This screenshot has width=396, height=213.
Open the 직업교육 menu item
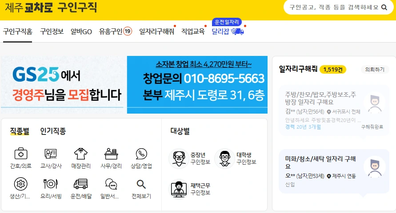(193, 32)
